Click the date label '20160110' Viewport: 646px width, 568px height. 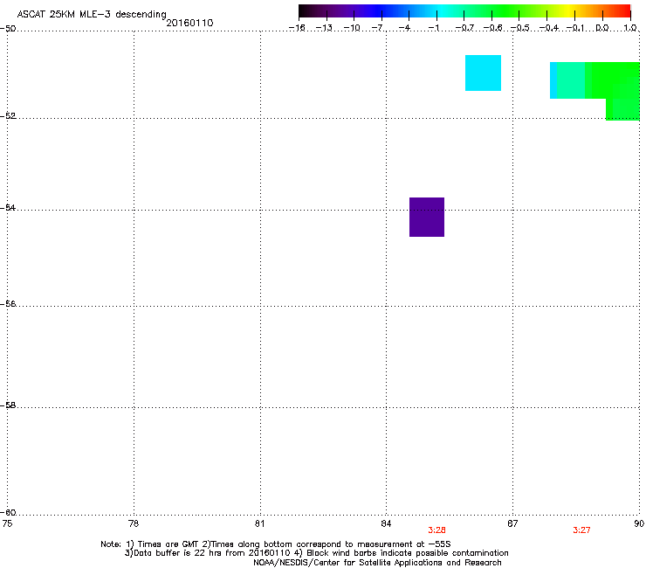(x=189, y=23)
